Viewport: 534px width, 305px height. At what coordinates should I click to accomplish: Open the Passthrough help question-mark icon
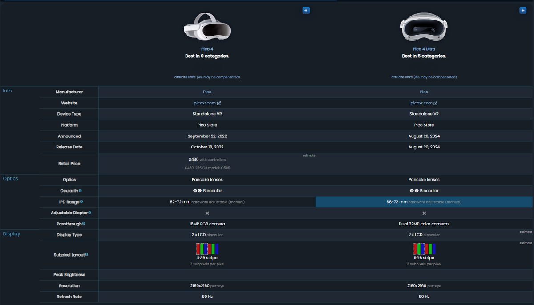[x=83, y=224]
